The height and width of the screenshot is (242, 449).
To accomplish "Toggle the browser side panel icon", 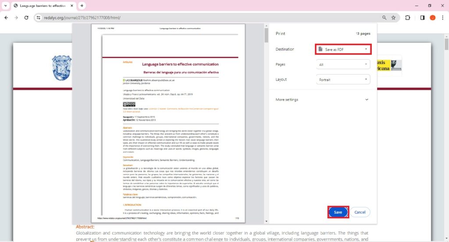I will (422, 18).
